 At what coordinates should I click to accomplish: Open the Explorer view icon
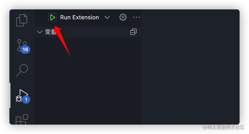click(x=22, y=20)
